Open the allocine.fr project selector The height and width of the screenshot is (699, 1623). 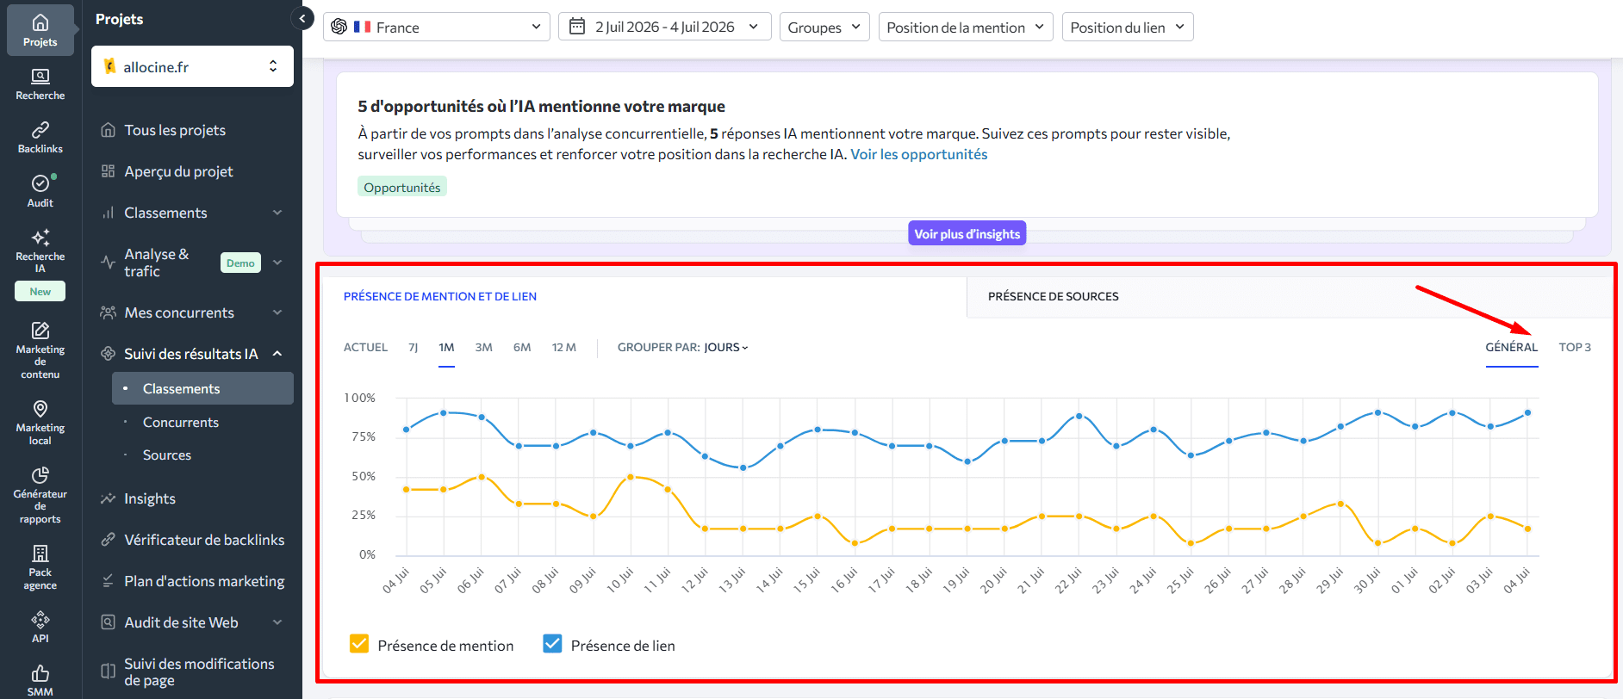pyautogui.click(x=192, y=66)
